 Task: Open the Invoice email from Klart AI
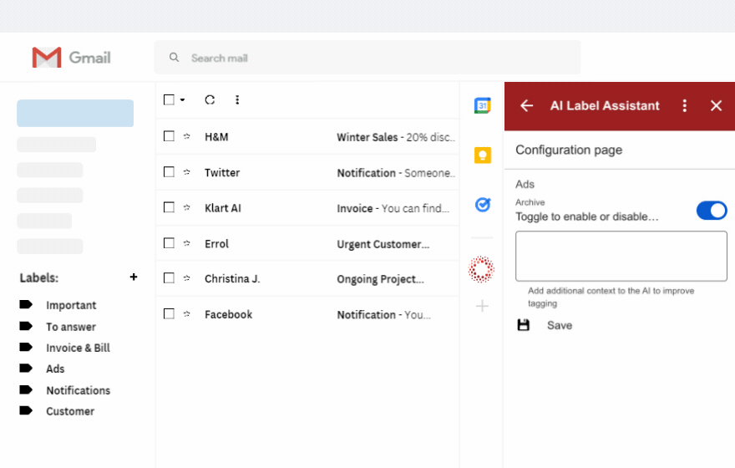pos(307,208)
